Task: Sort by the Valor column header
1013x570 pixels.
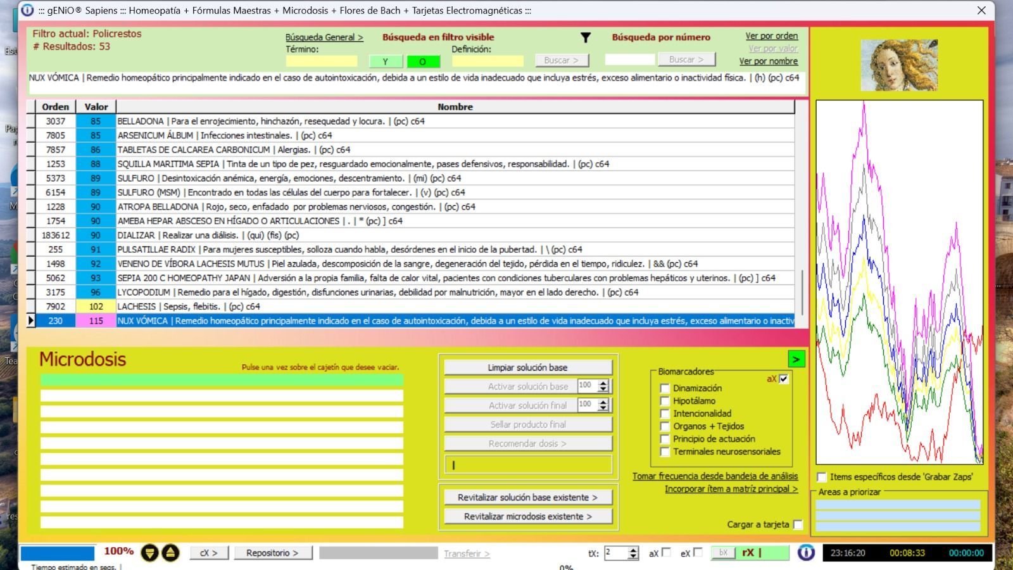Action: click(96, 107)
